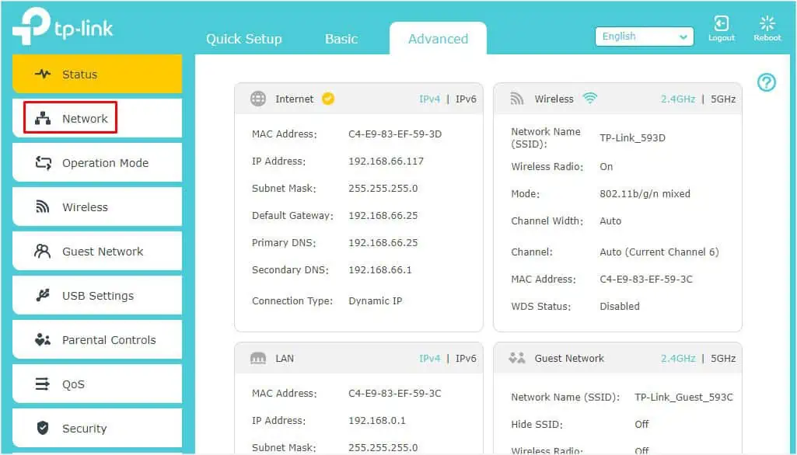The width and height of the screenshot is (797, 455).
Task: Click the Internet globe icon
Action: click(x=257, y=99)
